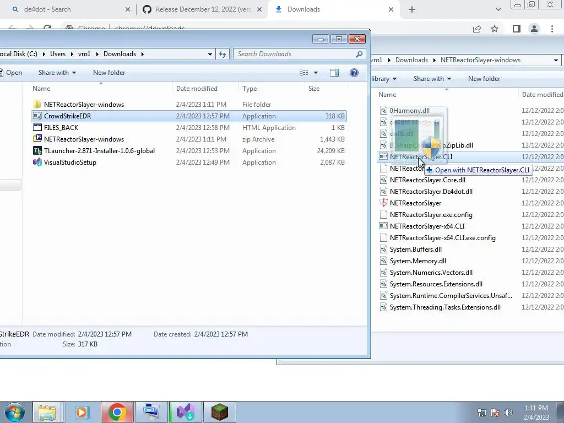The height and width of the screenshot is (423, 564).
Task: Open view options dropdown arrow
Action: pyautogui.click(x=316, y=73)
